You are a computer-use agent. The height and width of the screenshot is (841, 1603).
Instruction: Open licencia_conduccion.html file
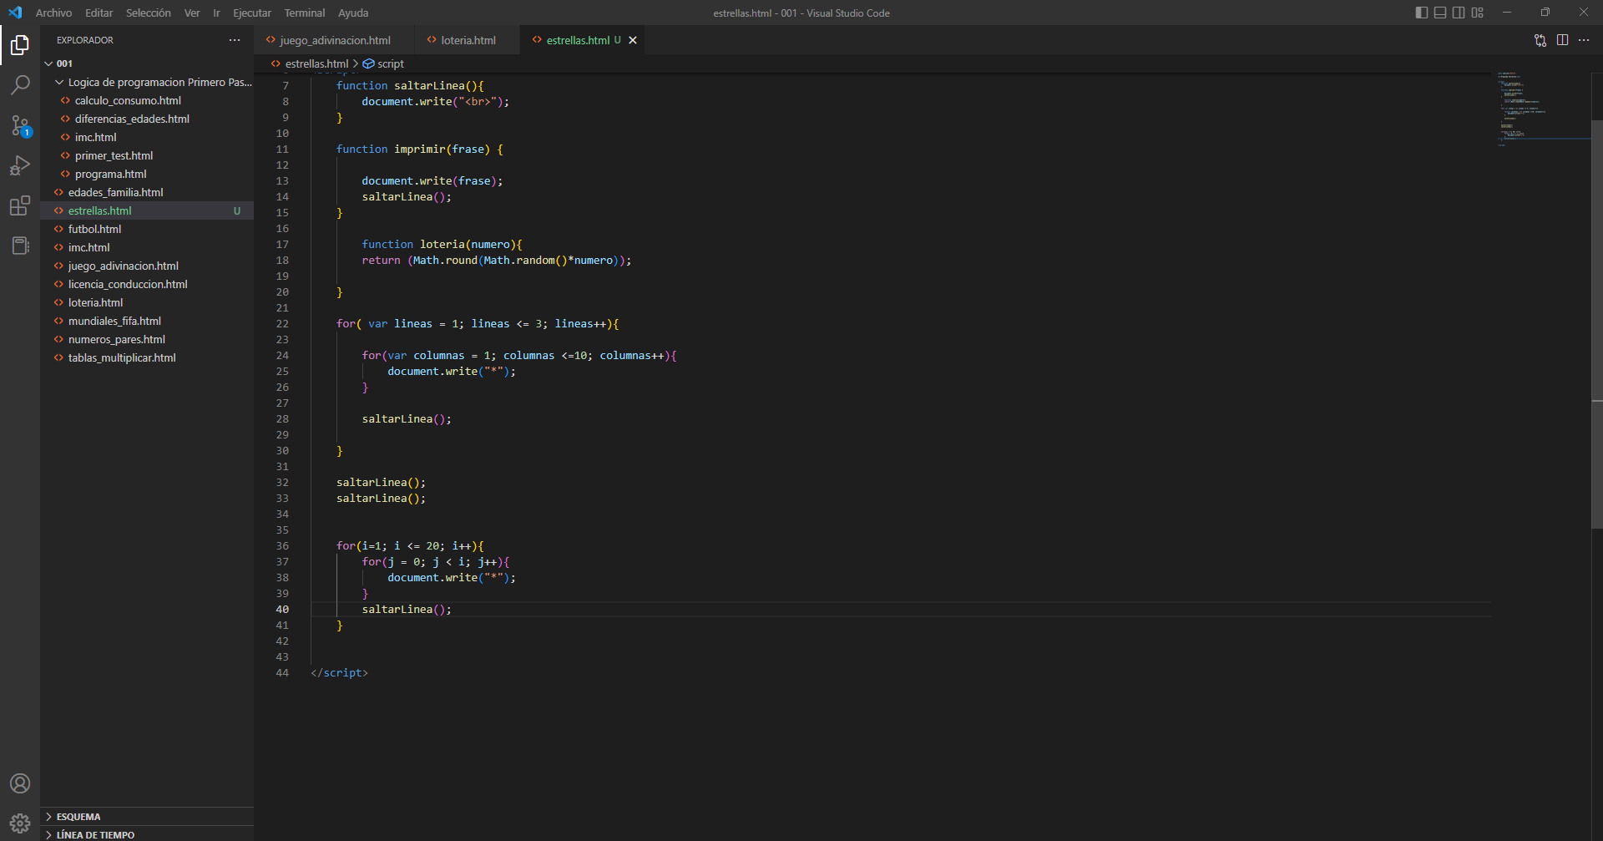tap(147, 284)
